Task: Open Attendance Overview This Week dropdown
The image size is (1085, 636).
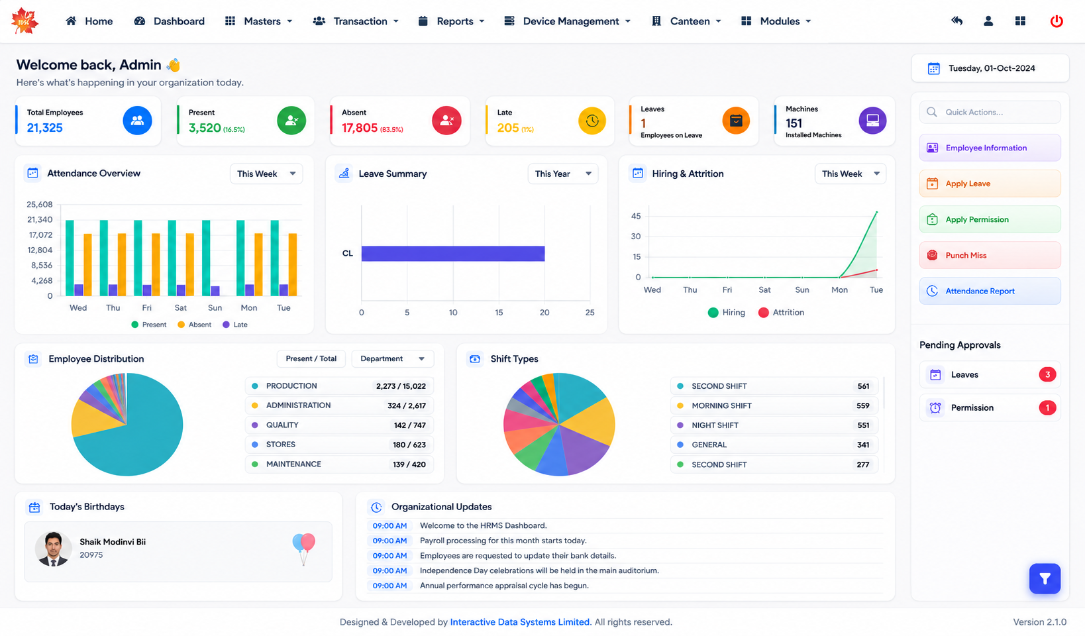Action: tap(266, 174)
